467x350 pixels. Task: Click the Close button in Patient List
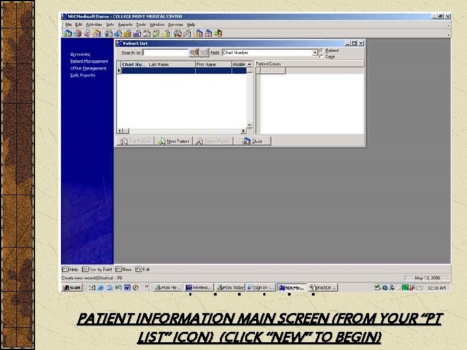pos(252,141)
